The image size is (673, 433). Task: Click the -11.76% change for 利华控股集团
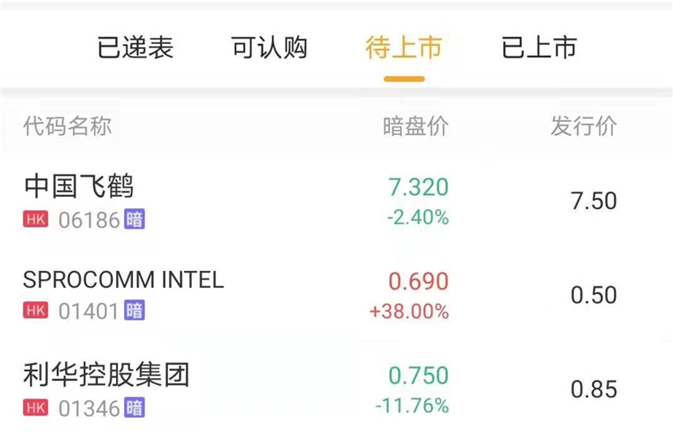coord(412,406)
